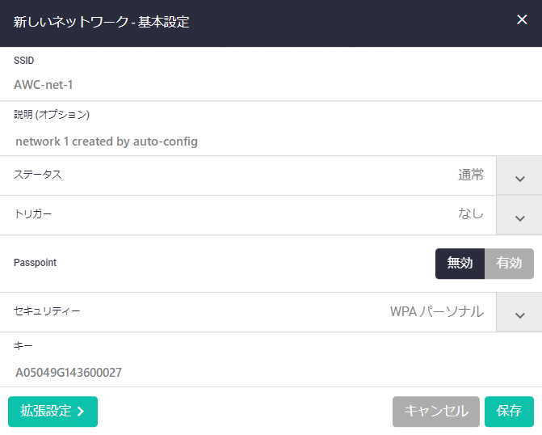
Task: Click the Passpoint label
Action: tap(35, 263)
